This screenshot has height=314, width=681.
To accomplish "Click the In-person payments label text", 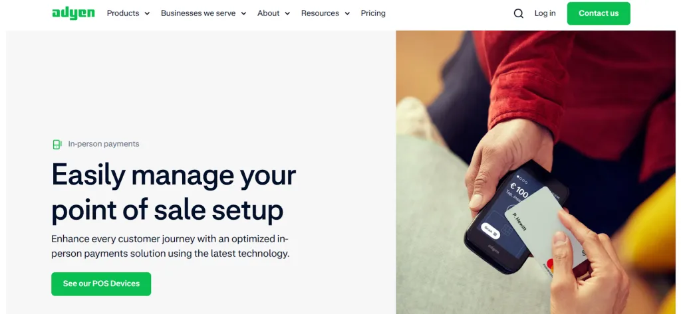I will (104, 144).
